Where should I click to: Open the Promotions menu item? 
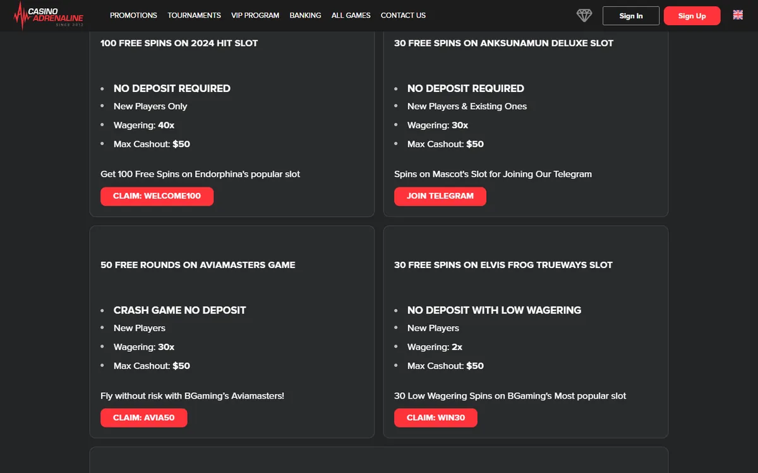pyautogui.click(x=133, y=15)
